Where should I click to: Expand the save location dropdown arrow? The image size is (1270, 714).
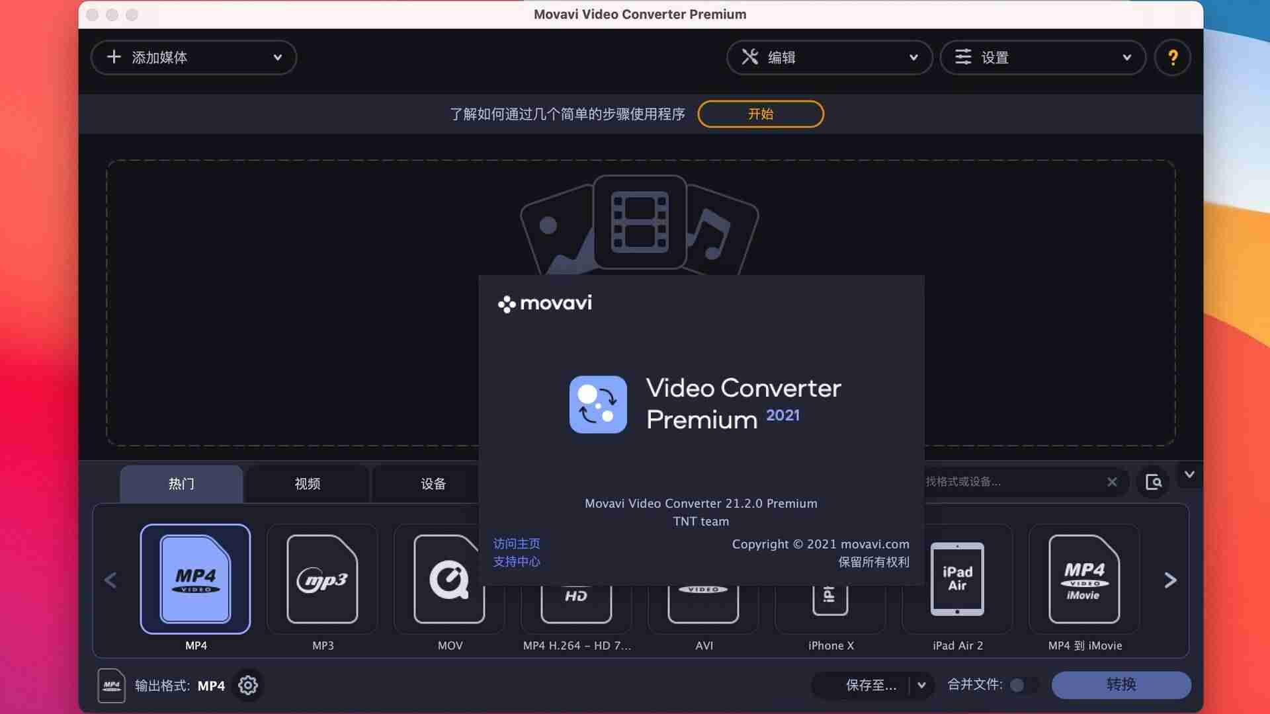pyautogui.click(x=921, y=686)
